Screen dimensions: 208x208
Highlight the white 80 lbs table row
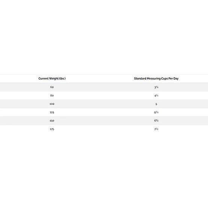(x=104, y=95)
